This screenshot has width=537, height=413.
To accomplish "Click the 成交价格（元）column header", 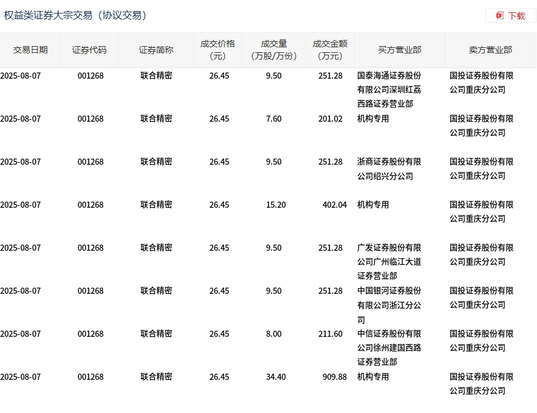I will [219, 50].
